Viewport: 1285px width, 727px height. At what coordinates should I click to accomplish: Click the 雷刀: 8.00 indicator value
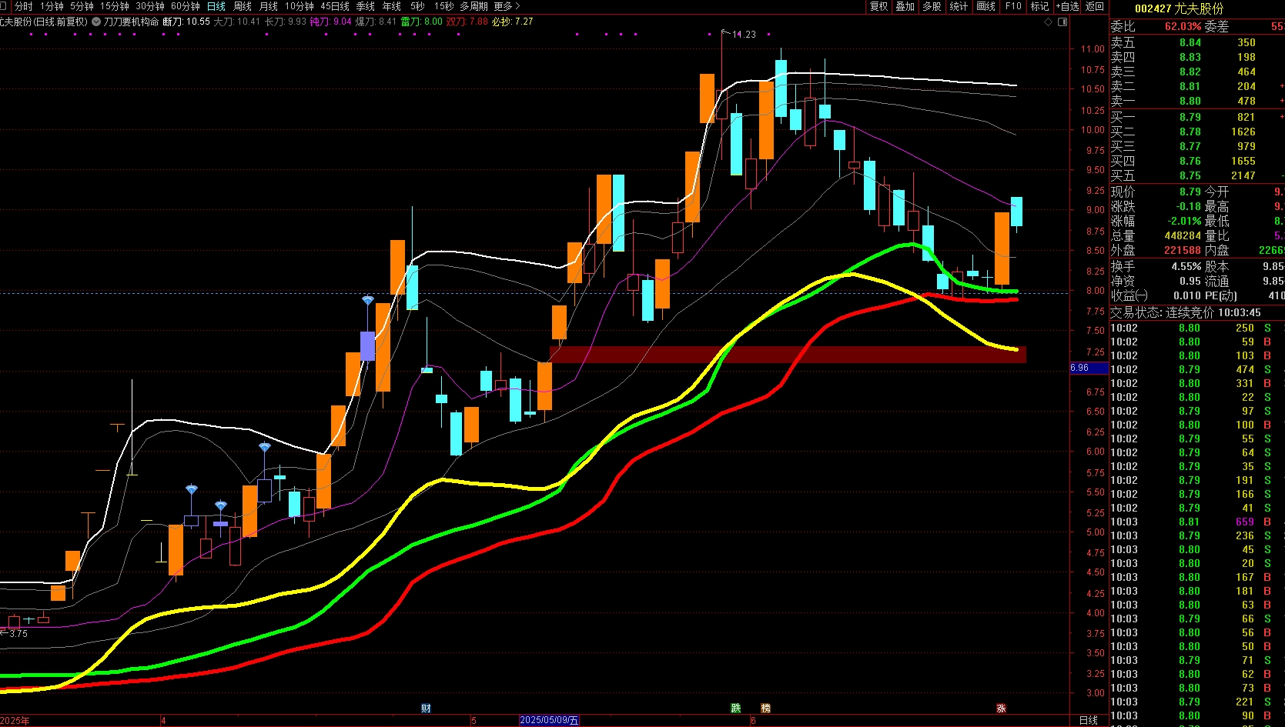(422, 22)
